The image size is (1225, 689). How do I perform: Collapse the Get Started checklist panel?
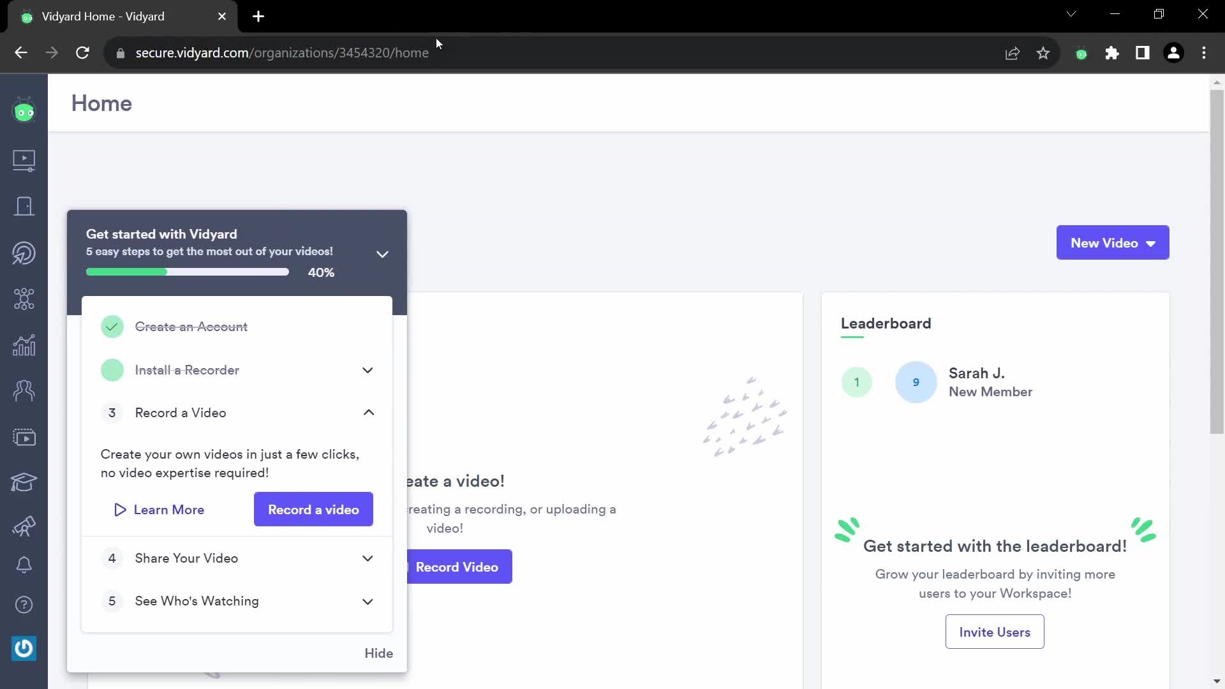click(382, 253)
